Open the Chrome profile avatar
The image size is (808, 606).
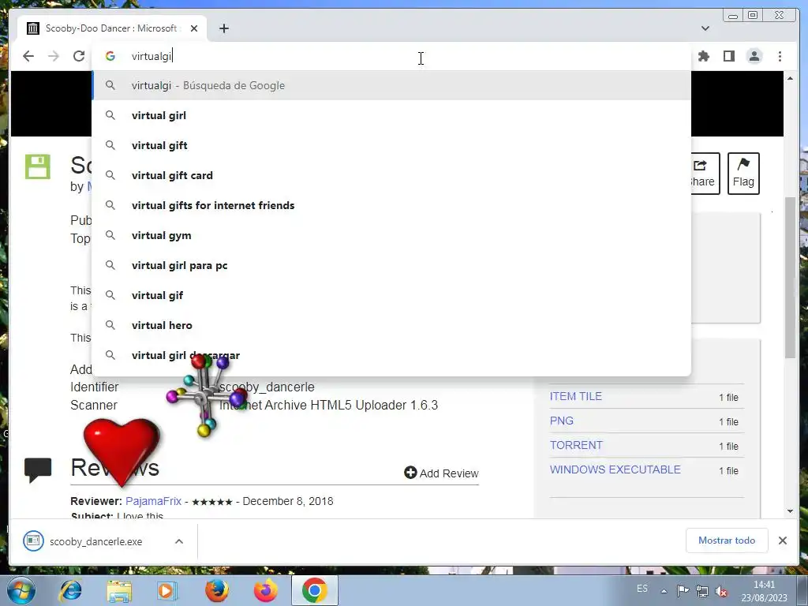tap(754, 56)
